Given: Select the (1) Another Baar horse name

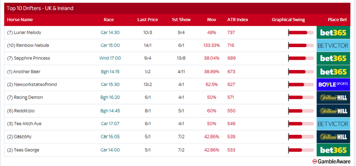Looking at the screenshot, I should coord(23,71).
